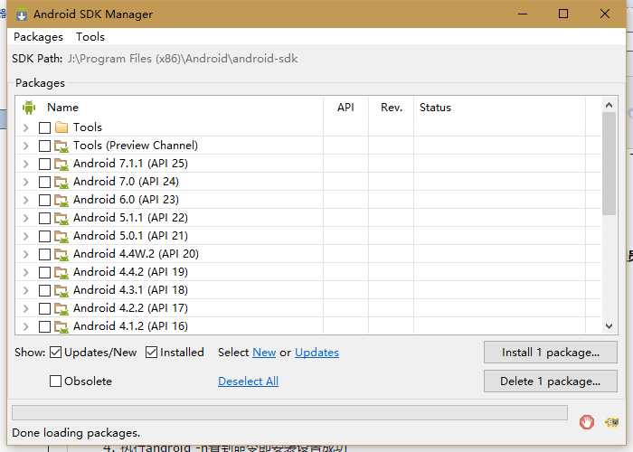This screenshot has width=633, height=452.
Task: Click the Status column header
Action: [435, 108]
